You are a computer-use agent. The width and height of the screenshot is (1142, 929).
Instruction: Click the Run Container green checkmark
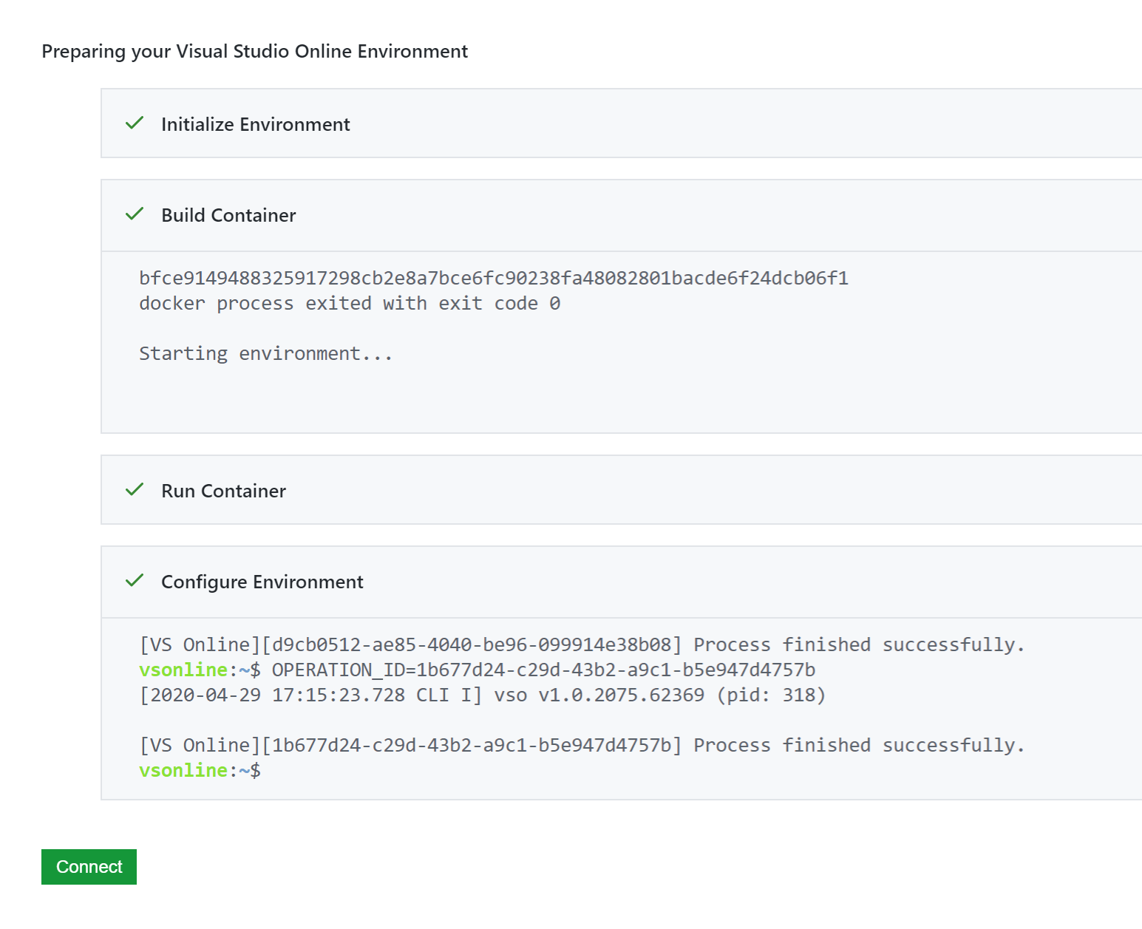[135, 490]
